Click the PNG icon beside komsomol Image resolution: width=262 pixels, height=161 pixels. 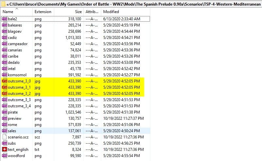point(4,75)
